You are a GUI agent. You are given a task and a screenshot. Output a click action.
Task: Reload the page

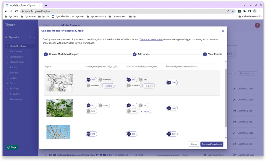coord(16,11)
